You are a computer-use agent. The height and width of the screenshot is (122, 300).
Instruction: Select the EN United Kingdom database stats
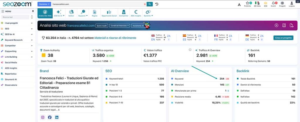point(161,37)
